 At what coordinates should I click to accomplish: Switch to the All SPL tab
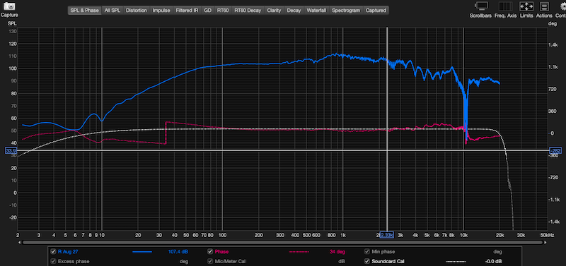(x=112, y=11)
